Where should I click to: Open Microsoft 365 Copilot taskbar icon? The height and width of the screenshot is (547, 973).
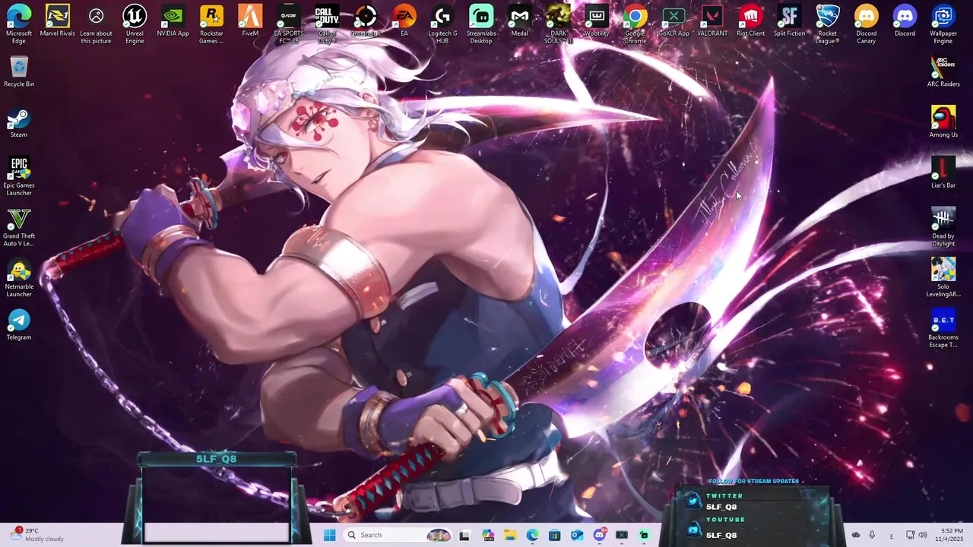[487, 535]
